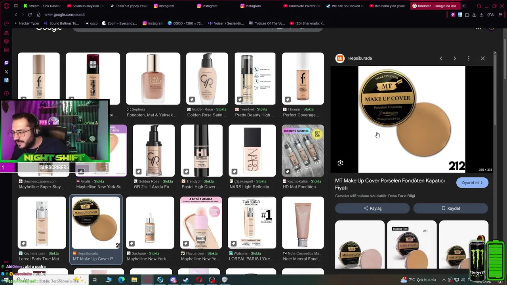Open File Explorer from the taskbar

(x=134, y=280)
